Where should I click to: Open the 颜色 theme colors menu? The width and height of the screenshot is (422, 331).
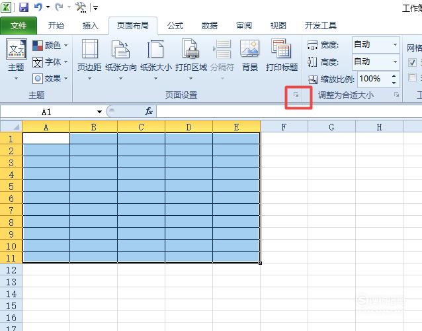tap(50, 46)
